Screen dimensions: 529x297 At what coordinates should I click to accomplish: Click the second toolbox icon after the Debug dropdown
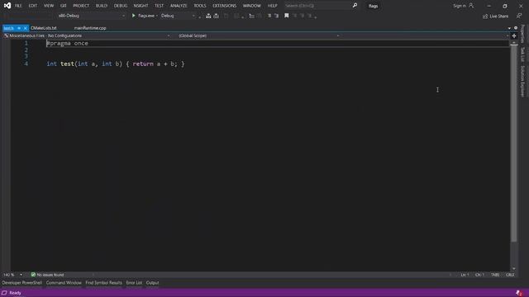click(217, 16)
